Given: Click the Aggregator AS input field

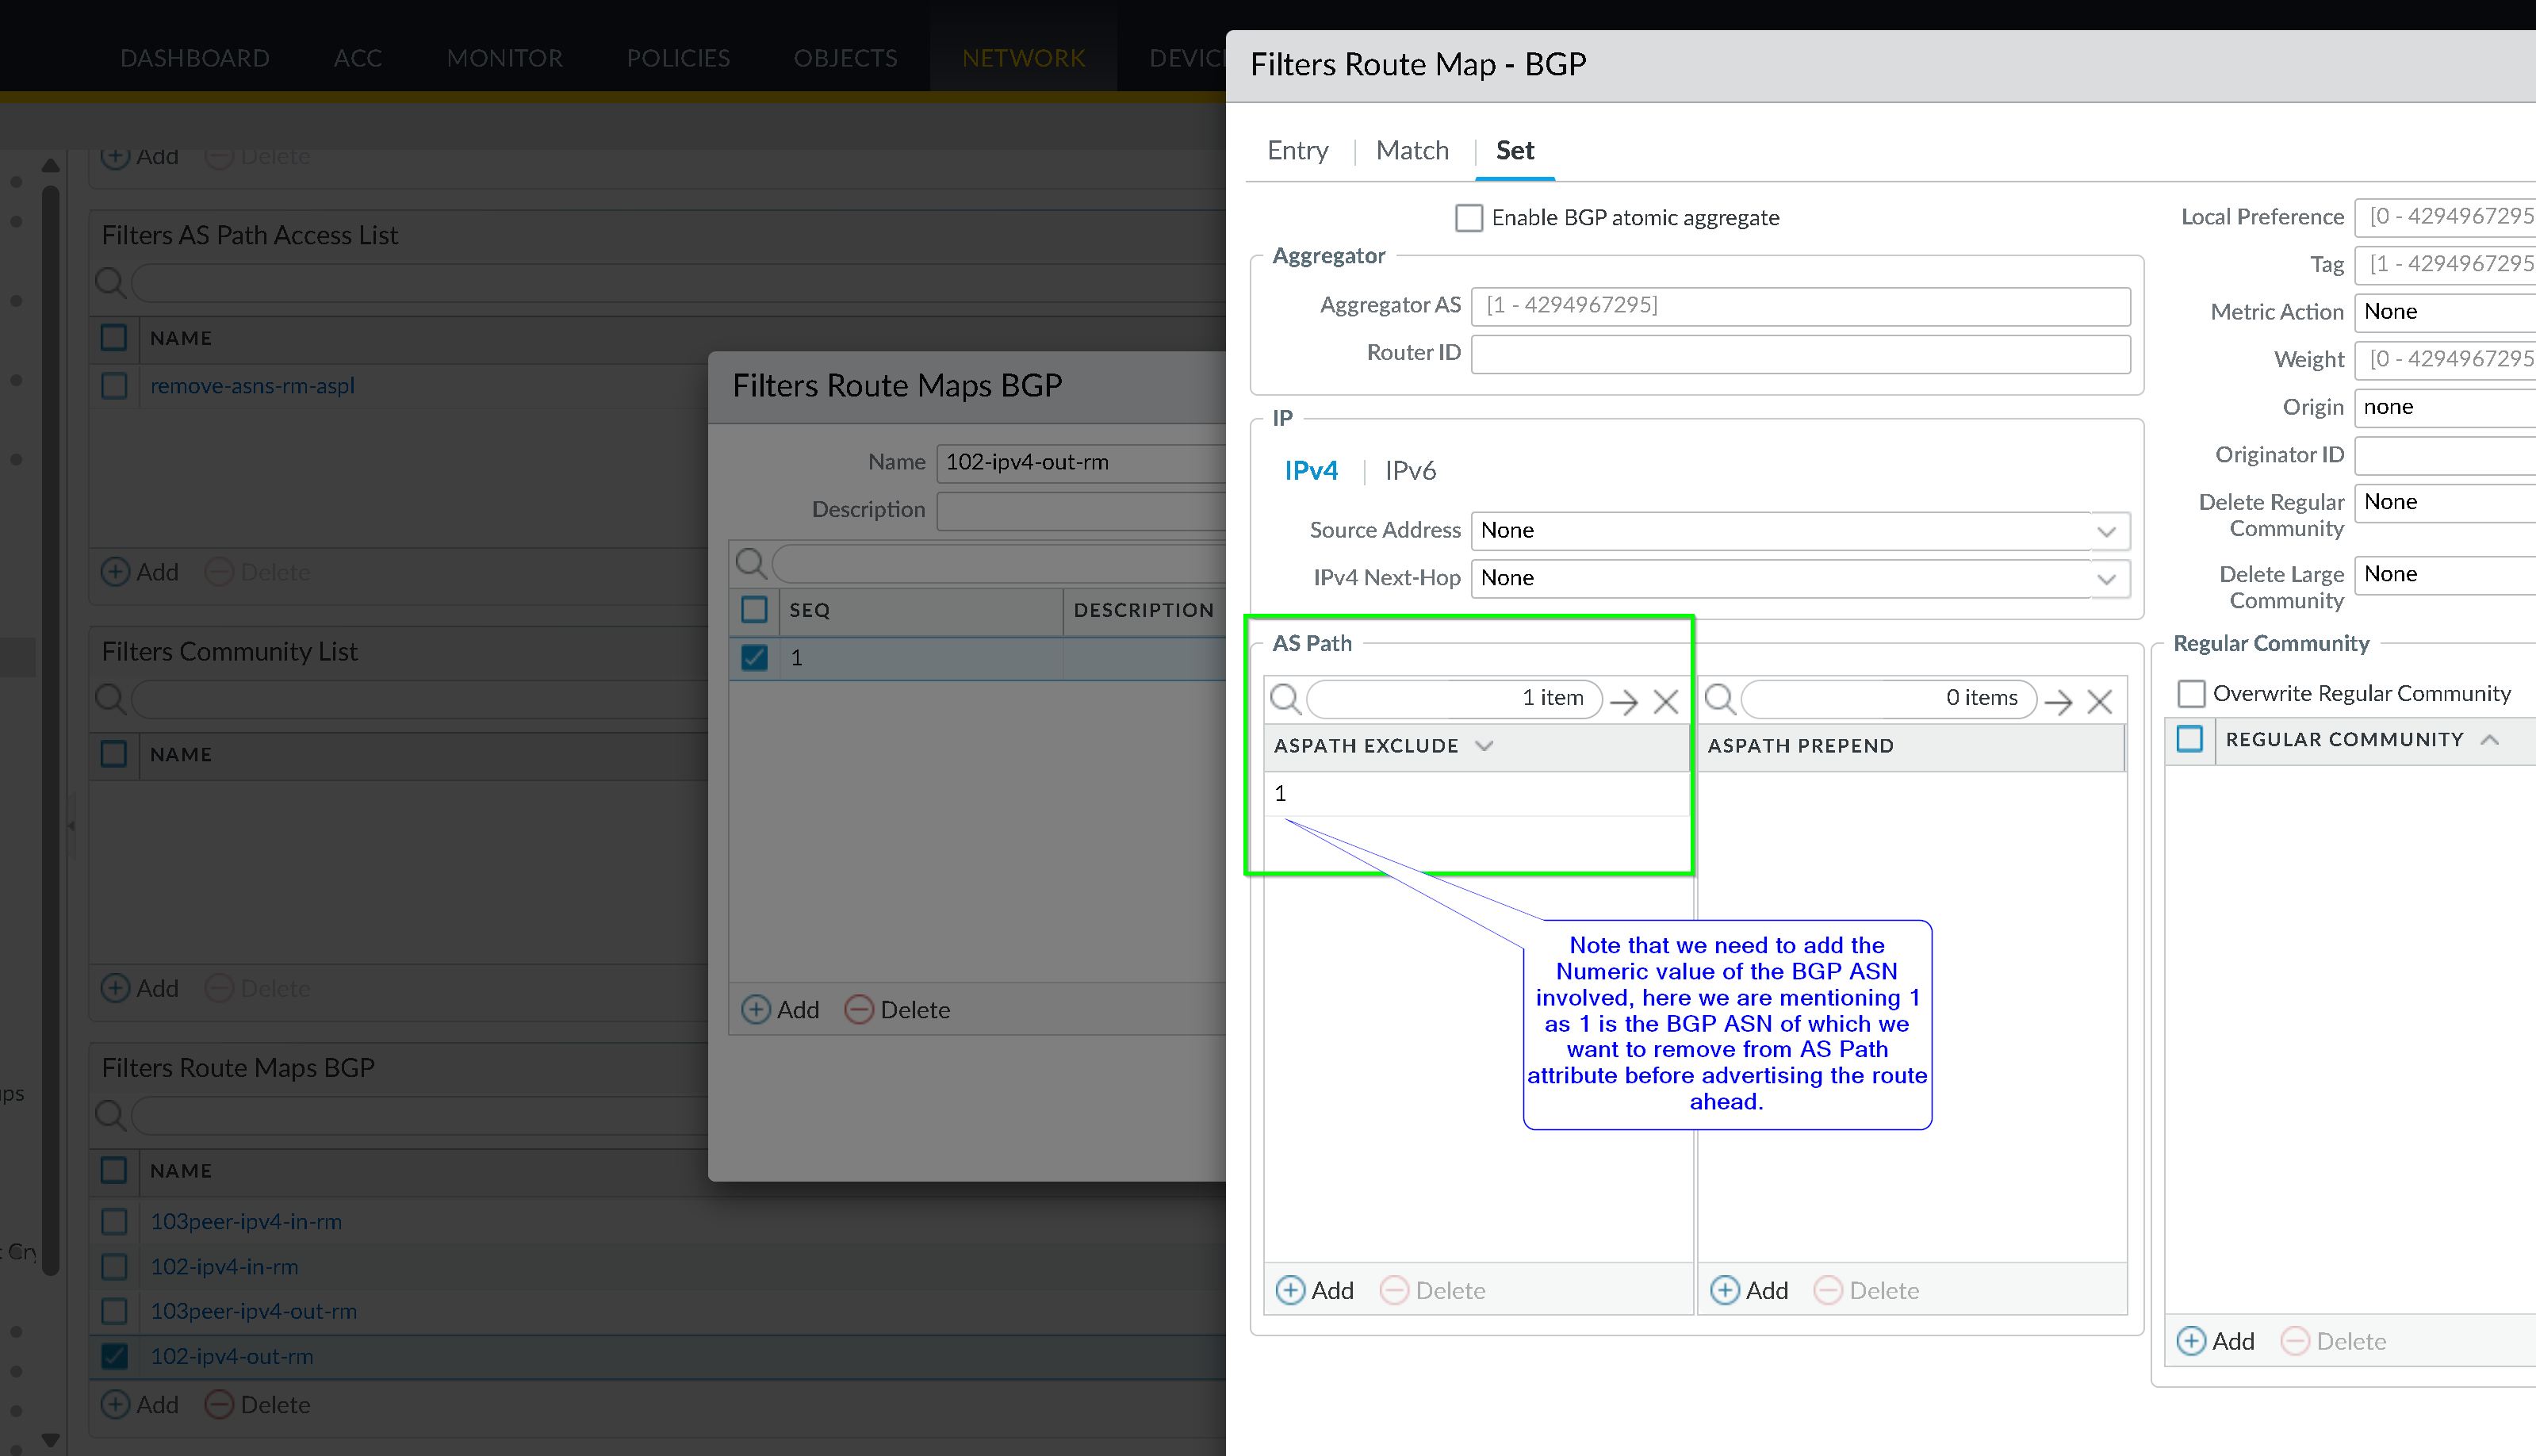Looking at the screenshot, I should [1799, 305].
